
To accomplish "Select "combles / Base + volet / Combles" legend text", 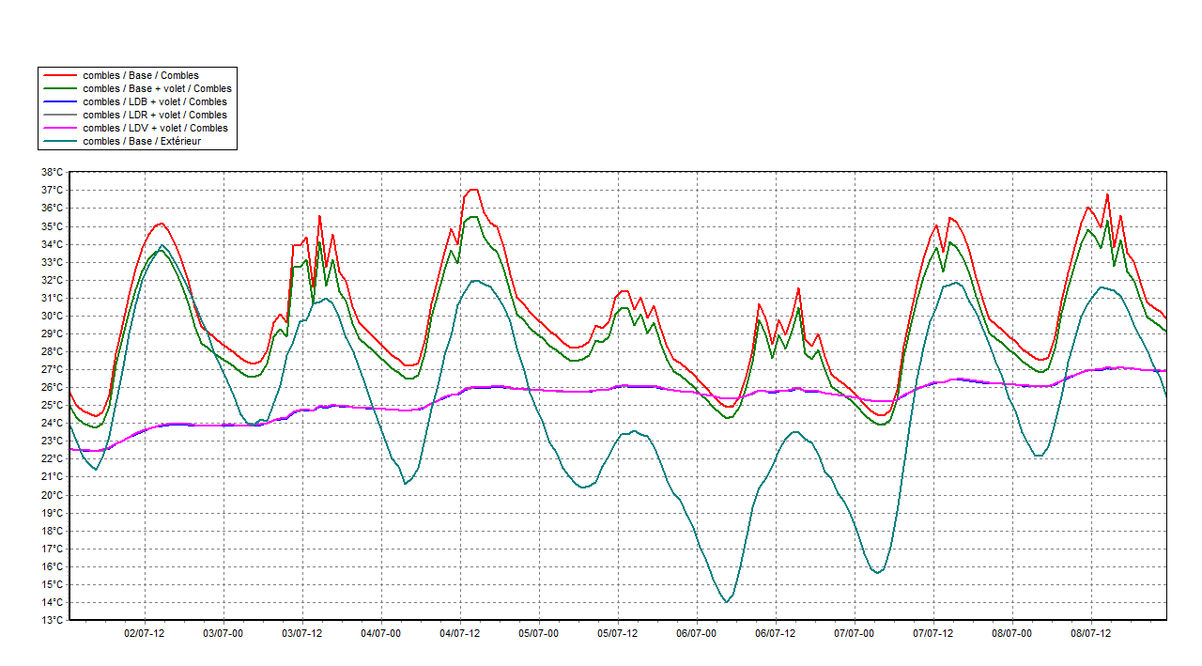I will coord(157,88).
